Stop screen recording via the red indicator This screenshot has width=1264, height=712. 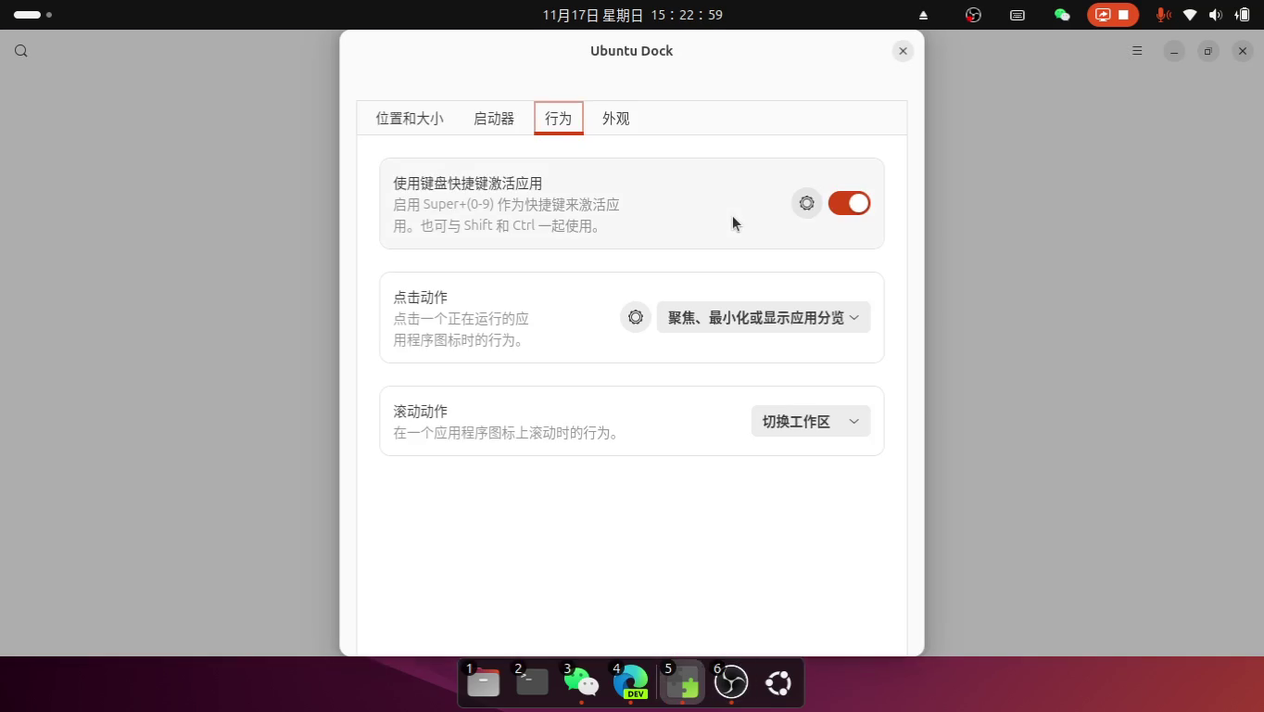point(1113,15)
